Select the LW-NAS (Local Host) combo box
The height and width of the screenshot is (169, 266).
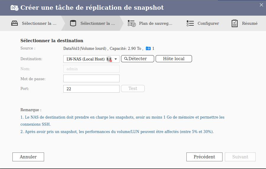click(x=86, y=59)
